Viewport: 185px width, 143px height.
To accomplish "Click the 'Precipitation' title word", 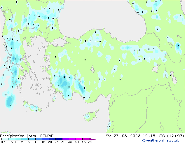I will [x=12, y=136].
